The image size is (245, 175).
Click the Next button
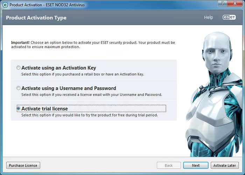point(196,165)
